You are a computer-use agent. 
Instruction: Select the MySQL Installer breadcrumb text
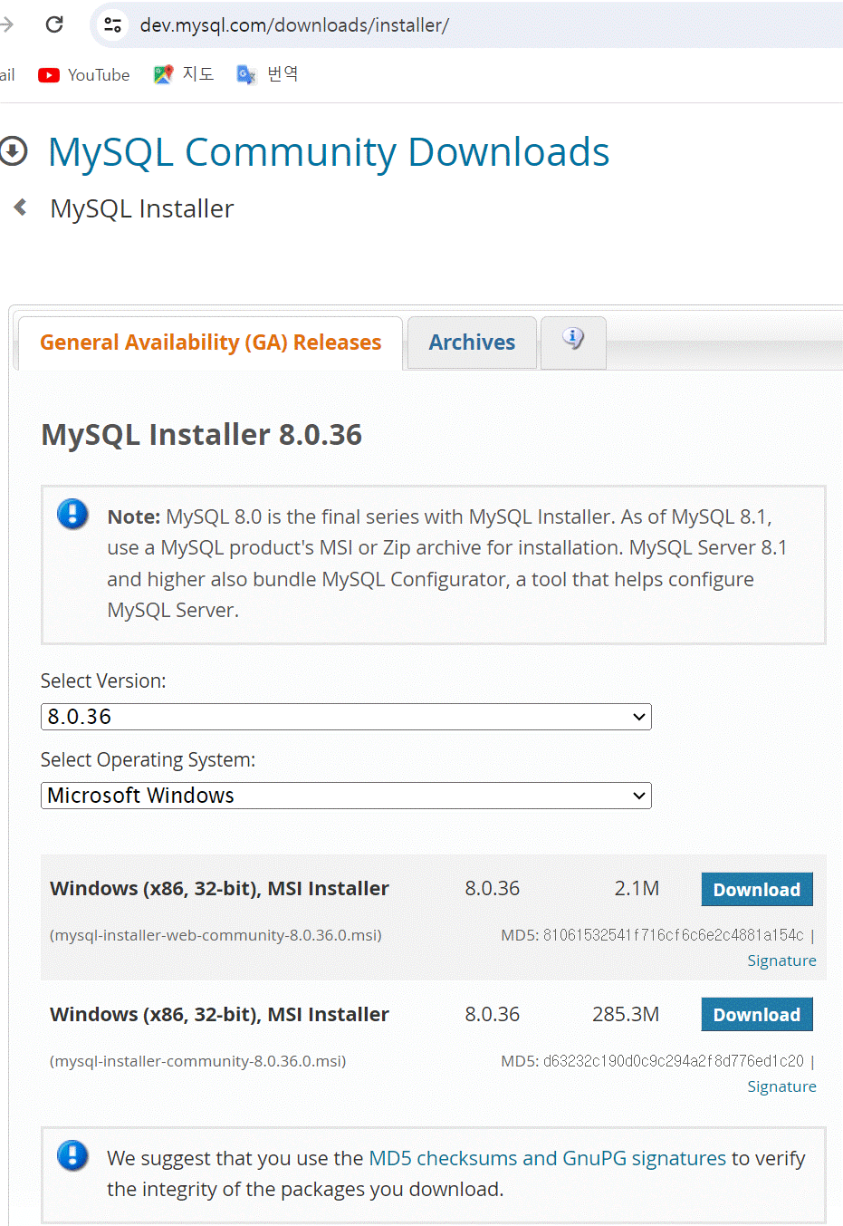pyautogui.click(x=142, y=208)
